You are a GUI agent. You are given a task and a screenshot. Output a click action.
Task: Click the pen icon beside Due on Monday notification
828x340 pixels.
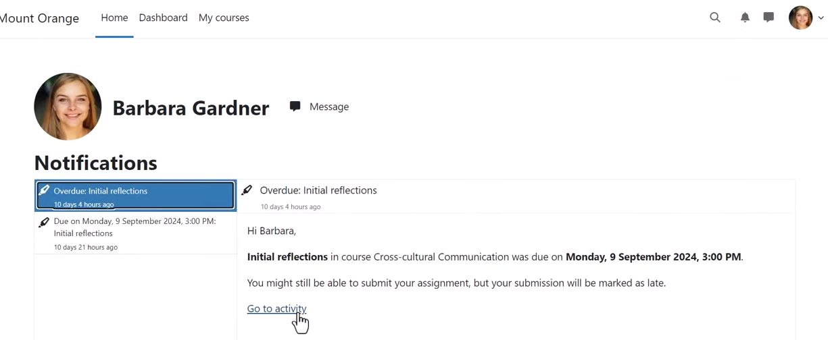point(44,222)
